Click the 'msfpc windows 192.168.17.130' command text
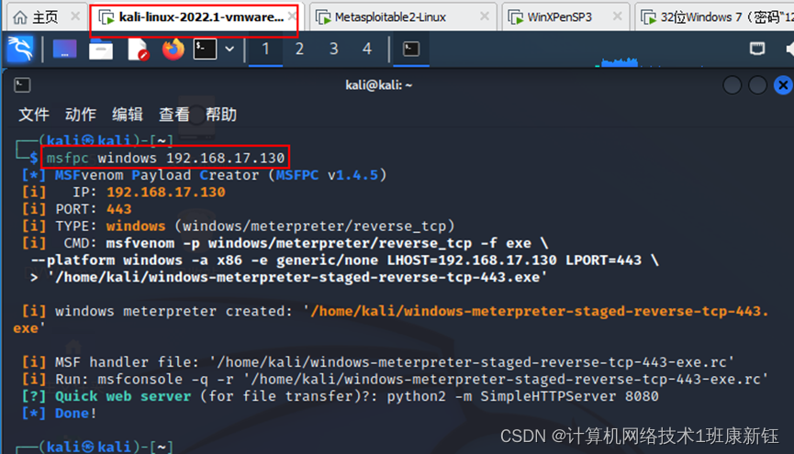Image resolution: width=794 pixels, height=454 pixels. point(165,158)
